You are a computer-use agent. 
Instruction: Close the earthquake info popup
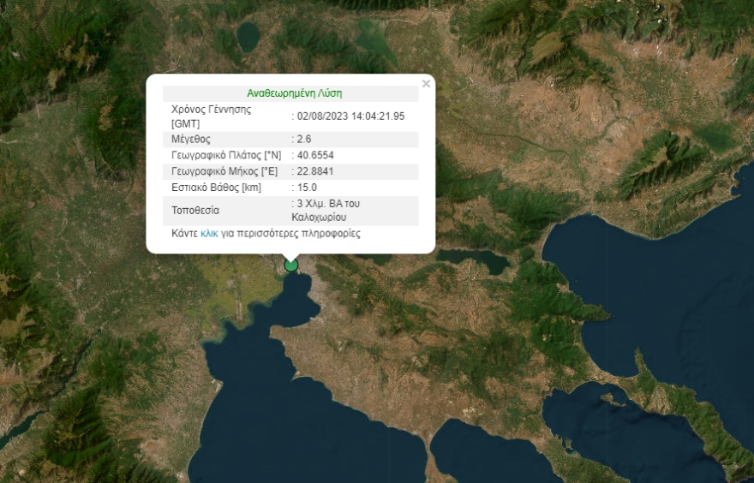426,84
